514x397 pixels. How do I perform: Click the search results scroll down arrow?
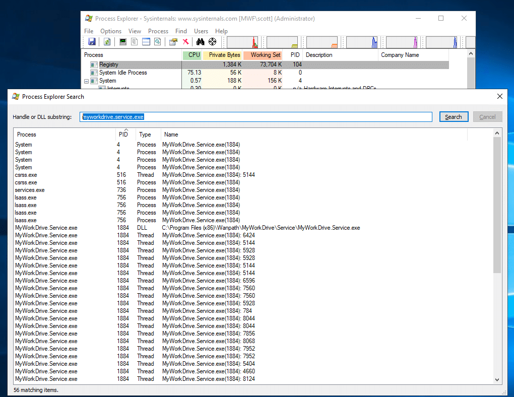pyautogui.click(x=497, y=380)
